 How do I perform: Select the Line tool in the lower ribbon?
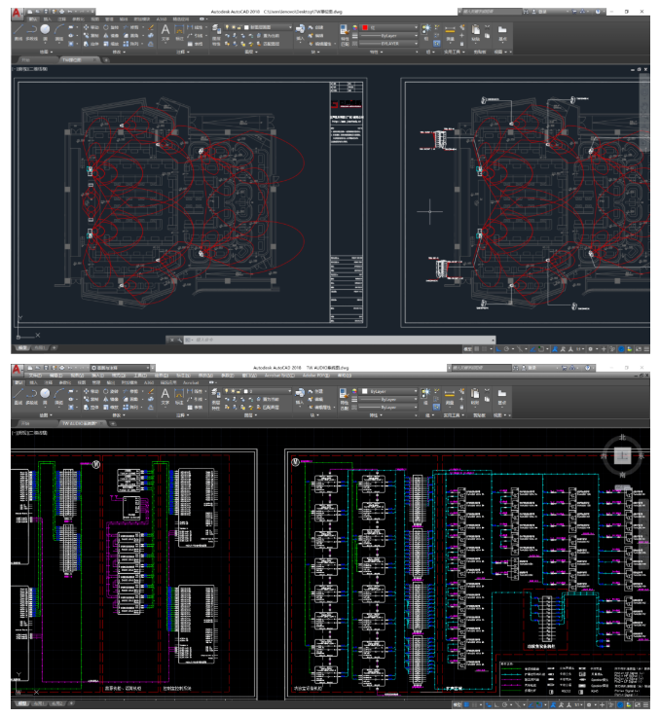tap(19, 393)
